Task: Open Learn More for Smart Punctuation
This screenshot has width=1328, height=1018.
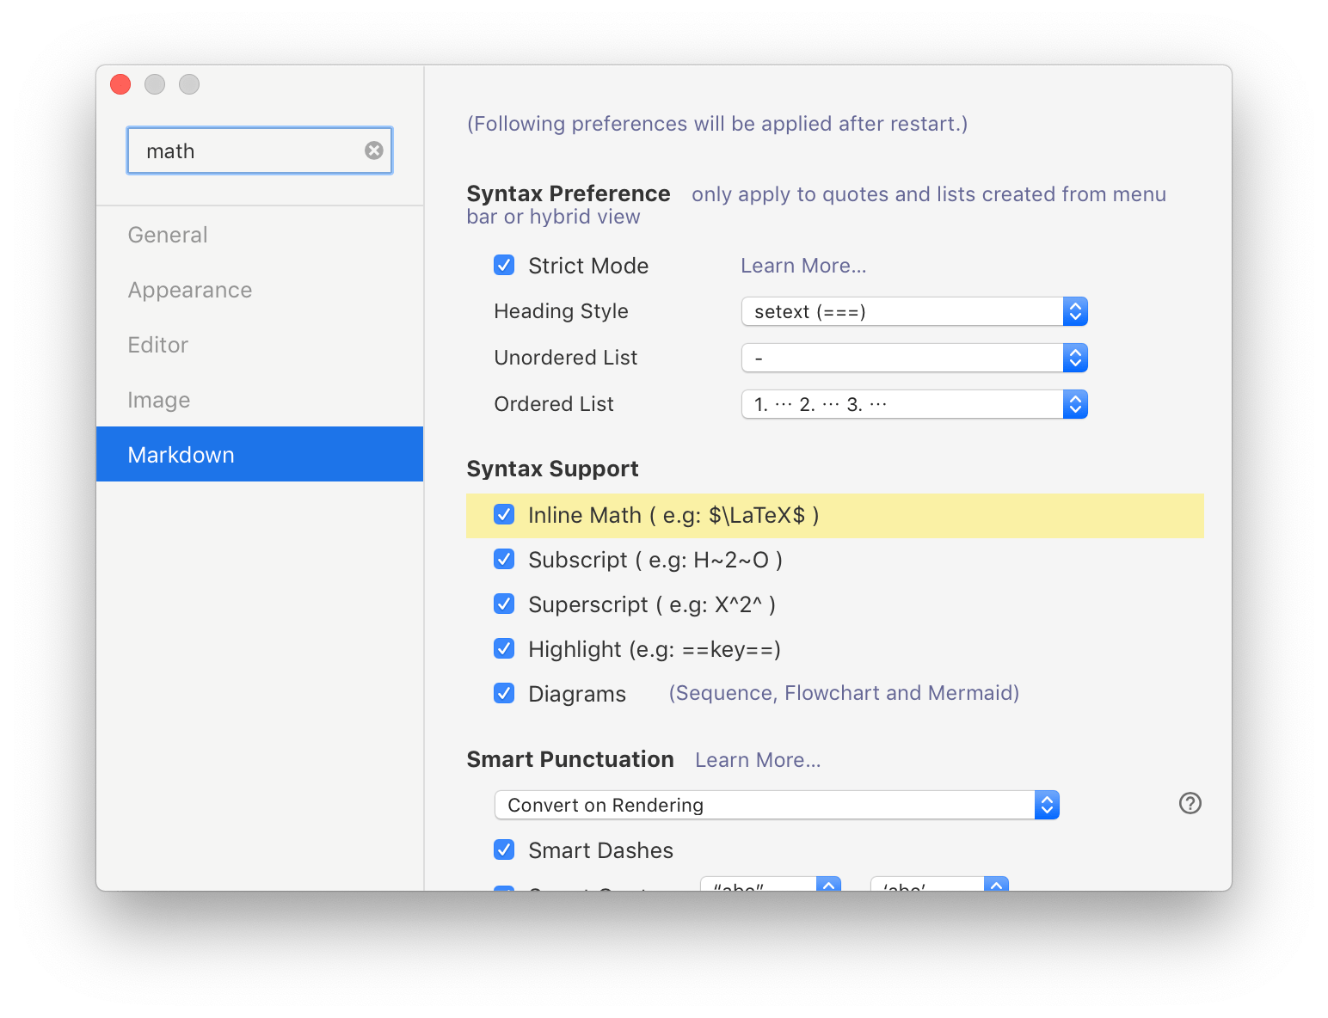Action: coord(758,760)
